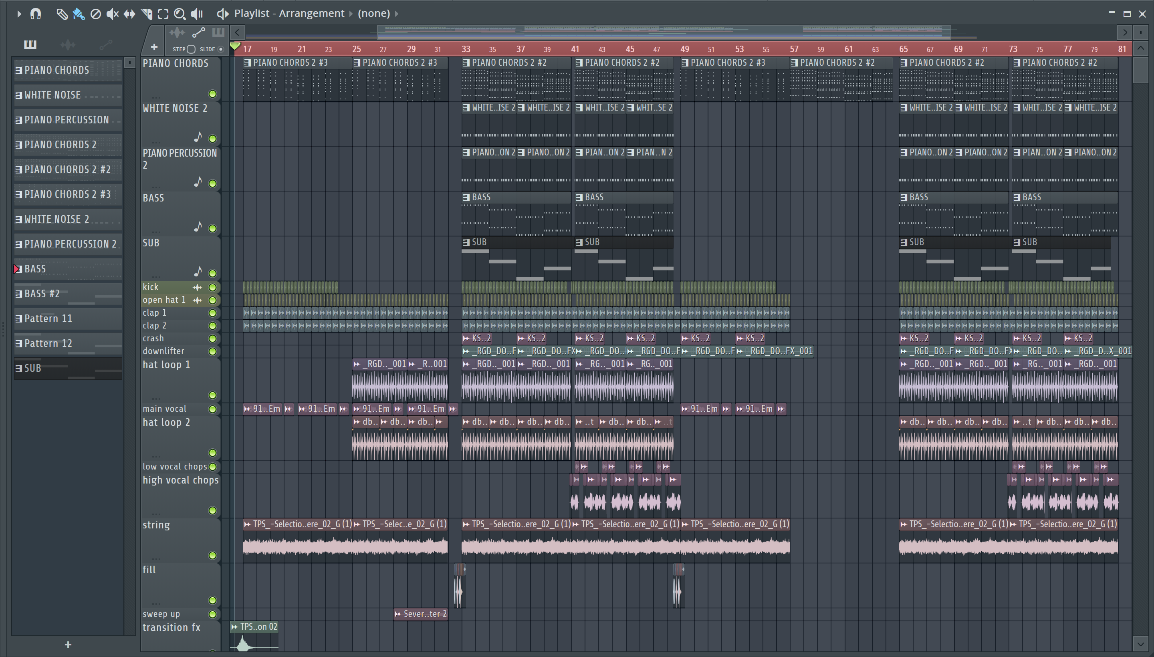Enable the STEP checkbox
This screenshot has width=1154, height=657.
[191, 49]
